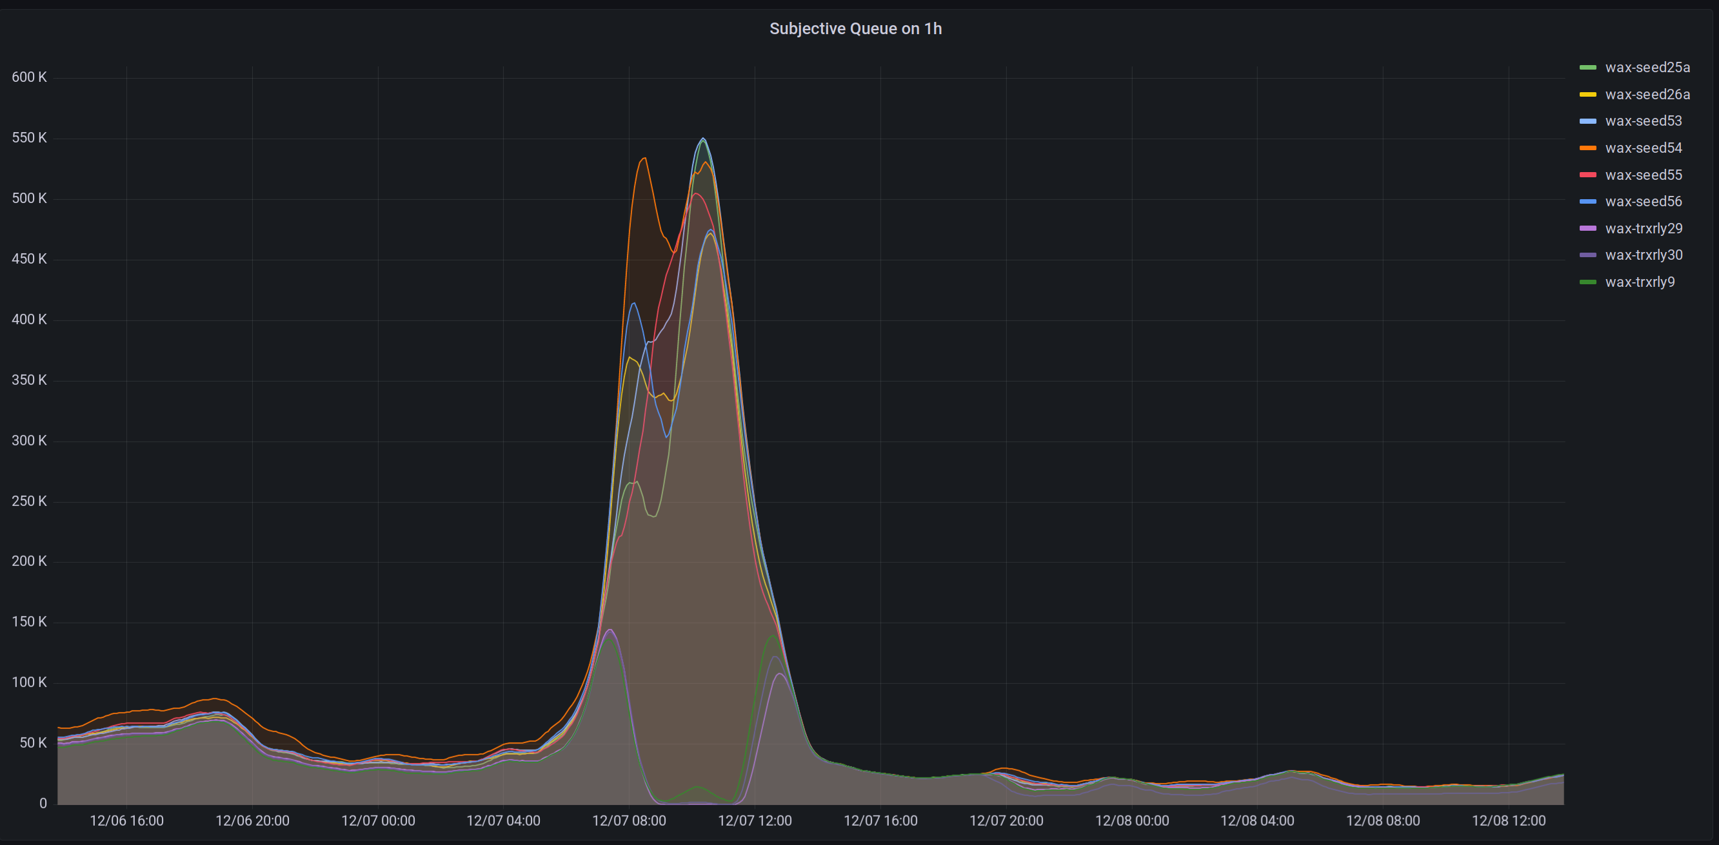
Task: Toggle the wax-seed25a legend series
Action: pyautogui.click(x=1647, y=68)
